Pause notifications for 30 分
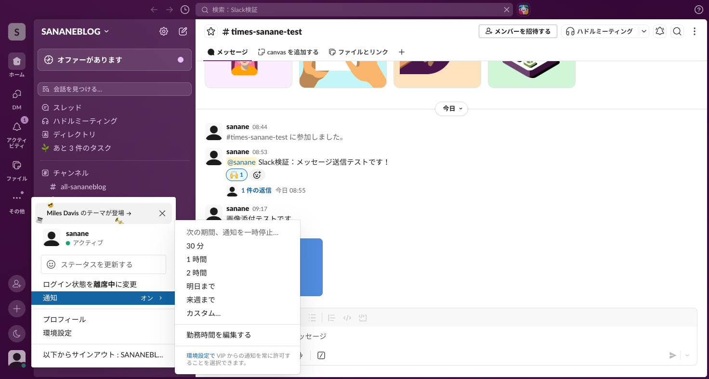This screenshot has height=379, width=709. (x=237, y=246)
